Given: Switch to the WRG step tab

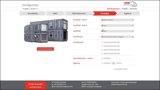Looking at the screenshot, I should pos(55,13).
